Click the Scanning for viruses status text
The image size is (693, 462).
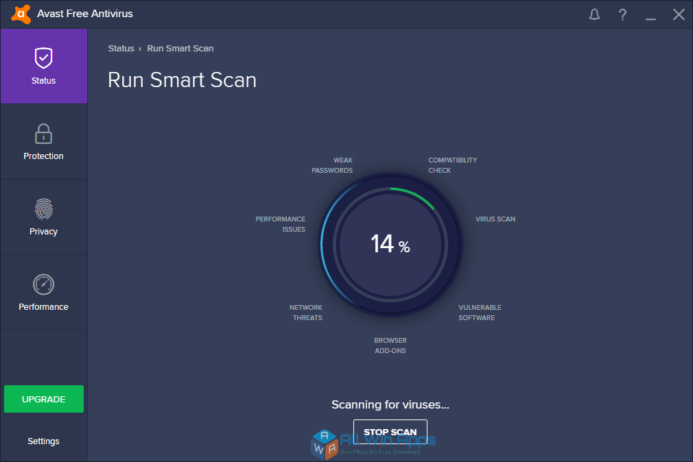[390, 404]
